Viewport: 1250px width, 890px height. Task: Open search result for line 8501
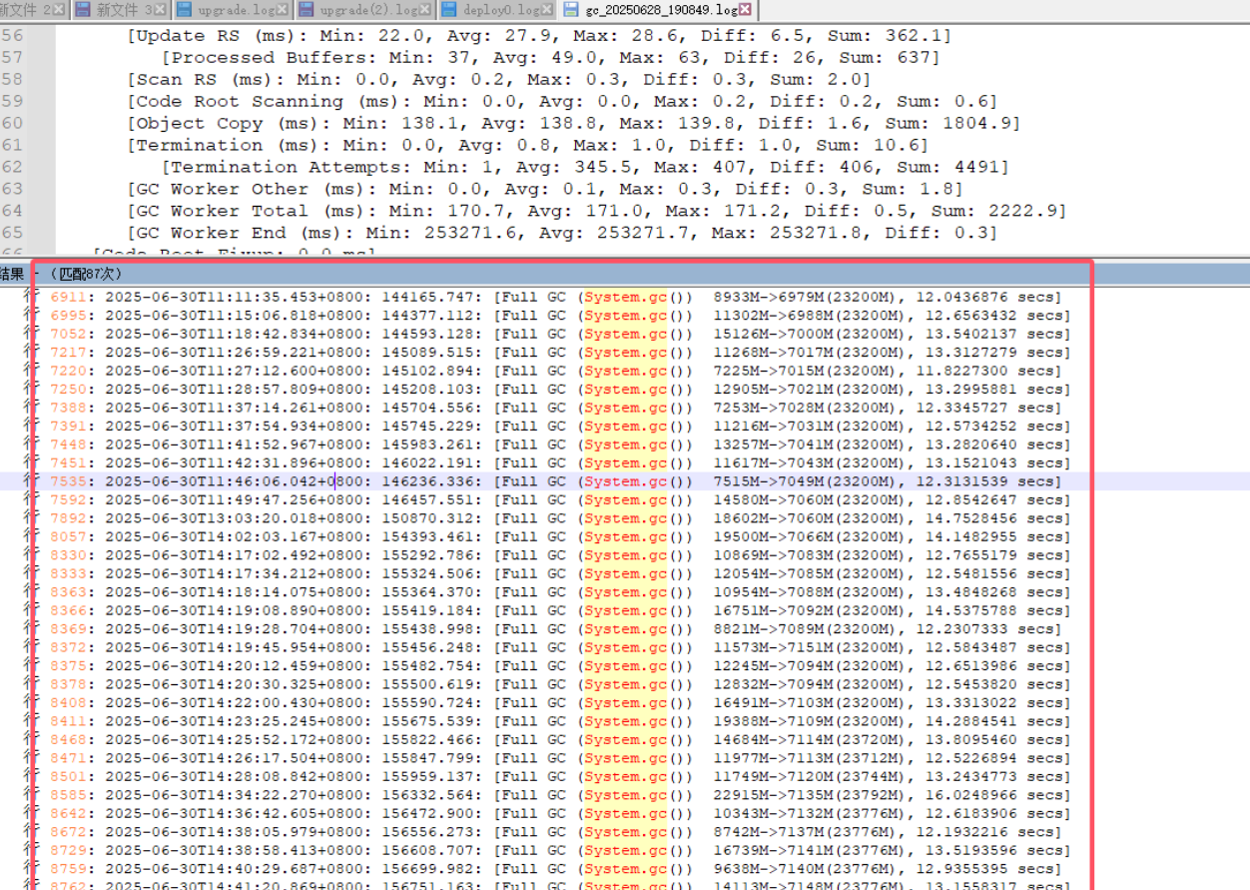pyautogui.click(x=560, y=777)
